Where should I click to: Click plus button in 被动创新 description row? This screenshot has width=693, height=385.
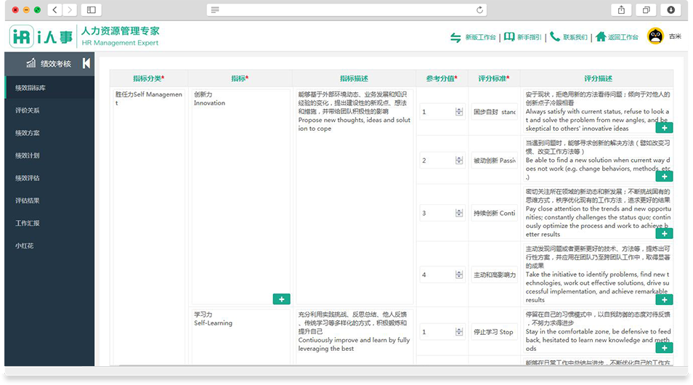click(664, 177)
